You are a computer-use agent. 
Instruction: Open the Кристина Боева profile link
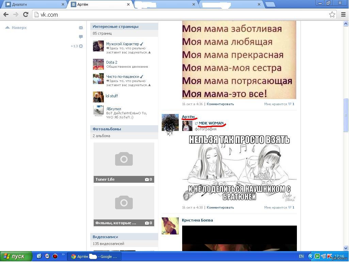[x=197, y=220]
